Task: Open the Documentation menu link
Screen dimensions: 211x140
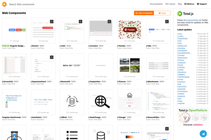Action: (x=156, y=4)
